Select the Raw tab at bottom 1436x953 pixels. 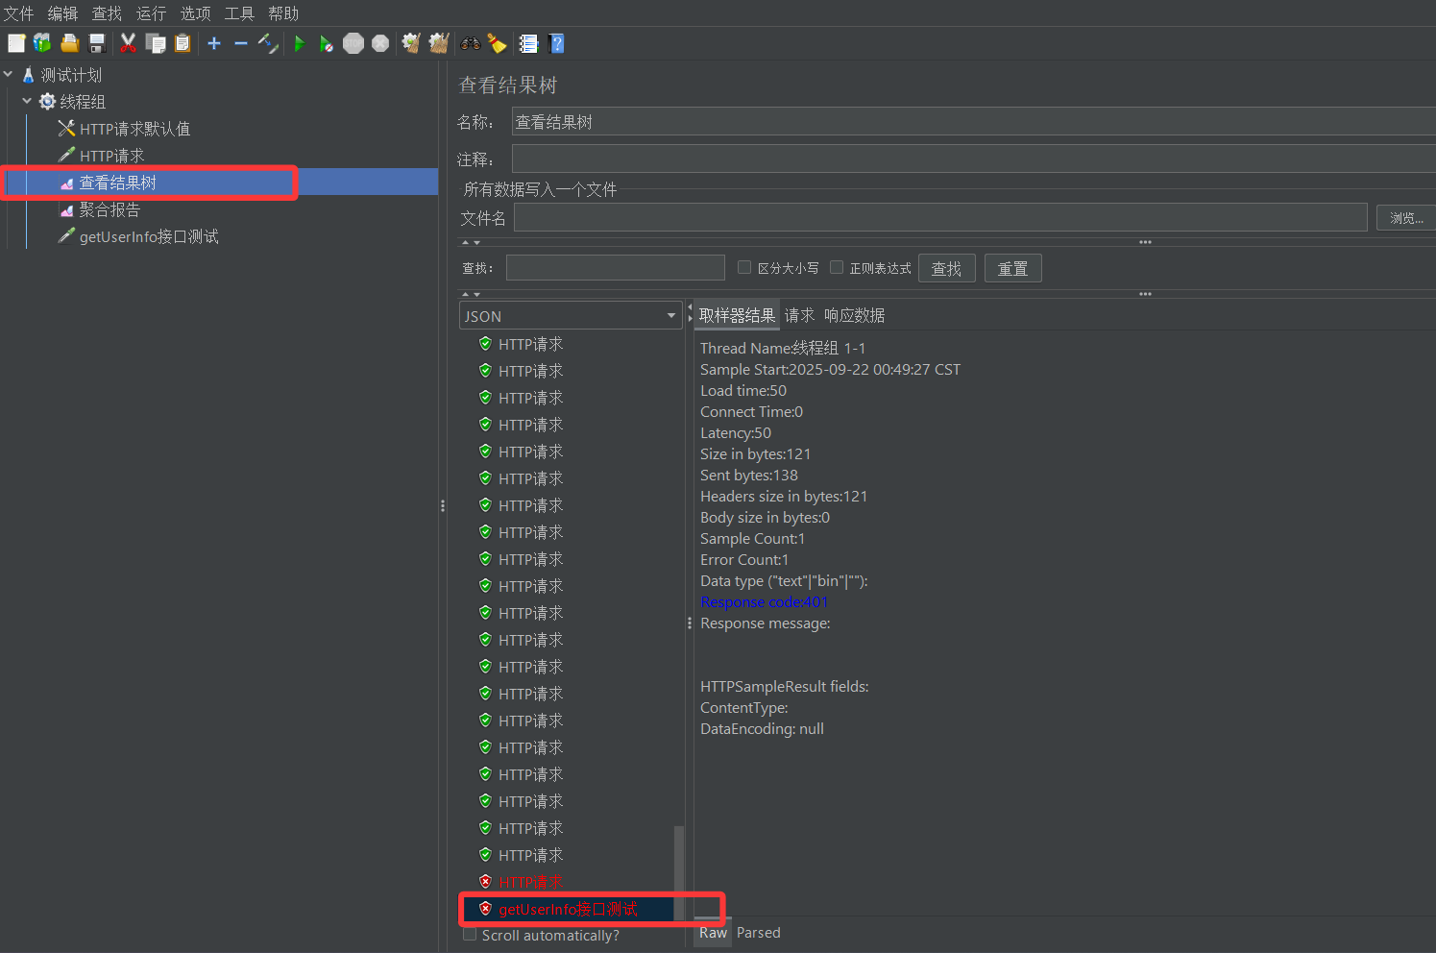coord(713,933)
